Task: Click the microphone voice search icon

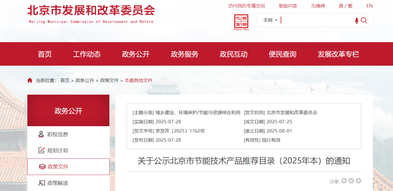Action: click(x=357, y=21)
